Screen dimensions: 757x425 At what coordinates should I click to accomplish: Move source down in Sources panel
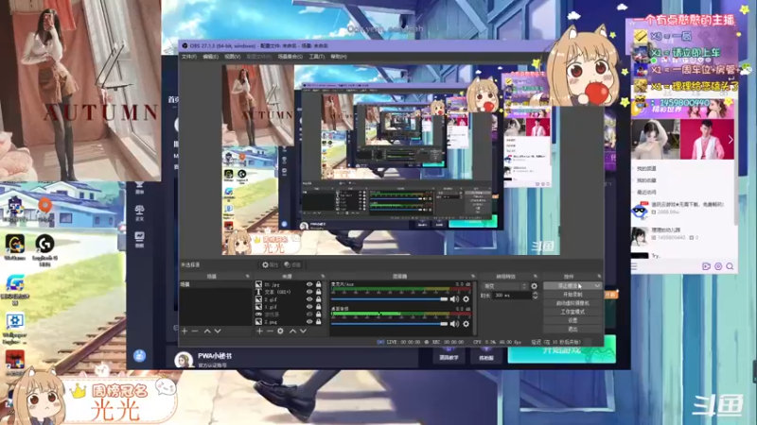coord(303,331)
